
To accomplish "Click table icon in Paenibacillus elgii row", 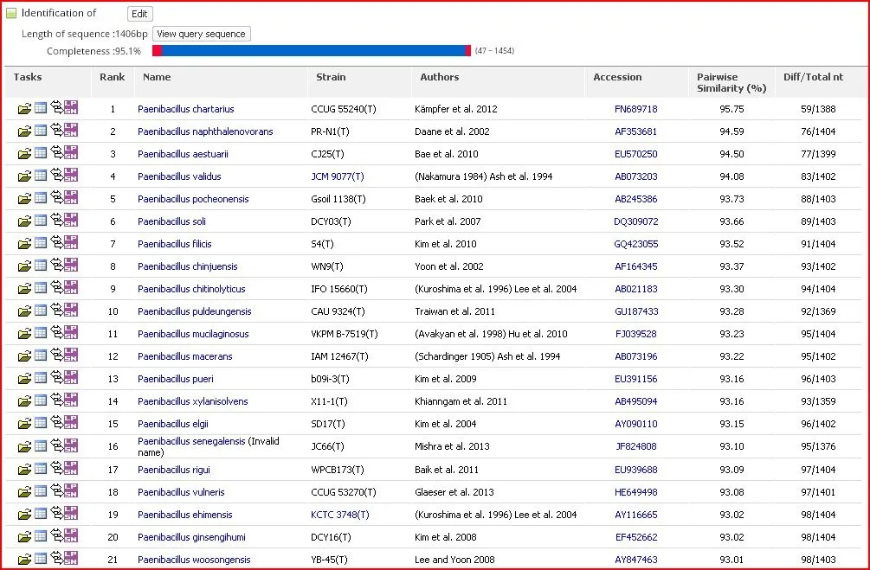I will point(41,422).
